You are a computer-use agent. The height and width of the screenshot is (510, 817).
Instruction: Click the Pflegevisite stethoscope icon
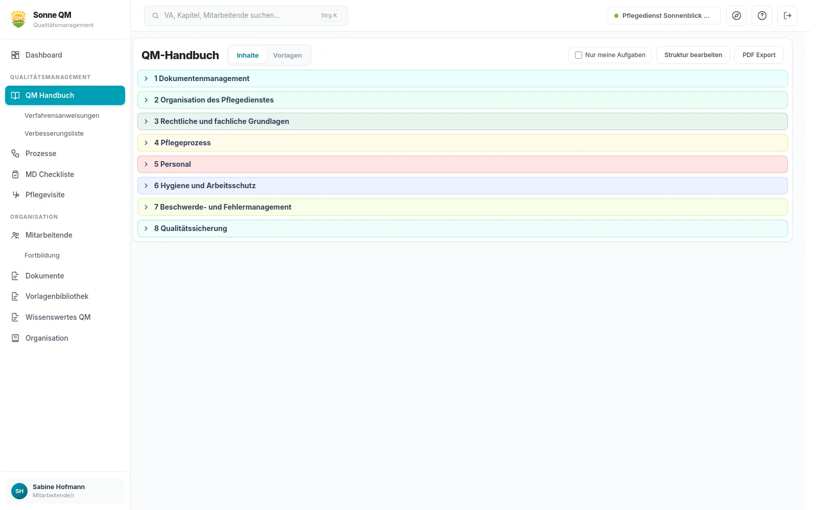pos(15,195)
